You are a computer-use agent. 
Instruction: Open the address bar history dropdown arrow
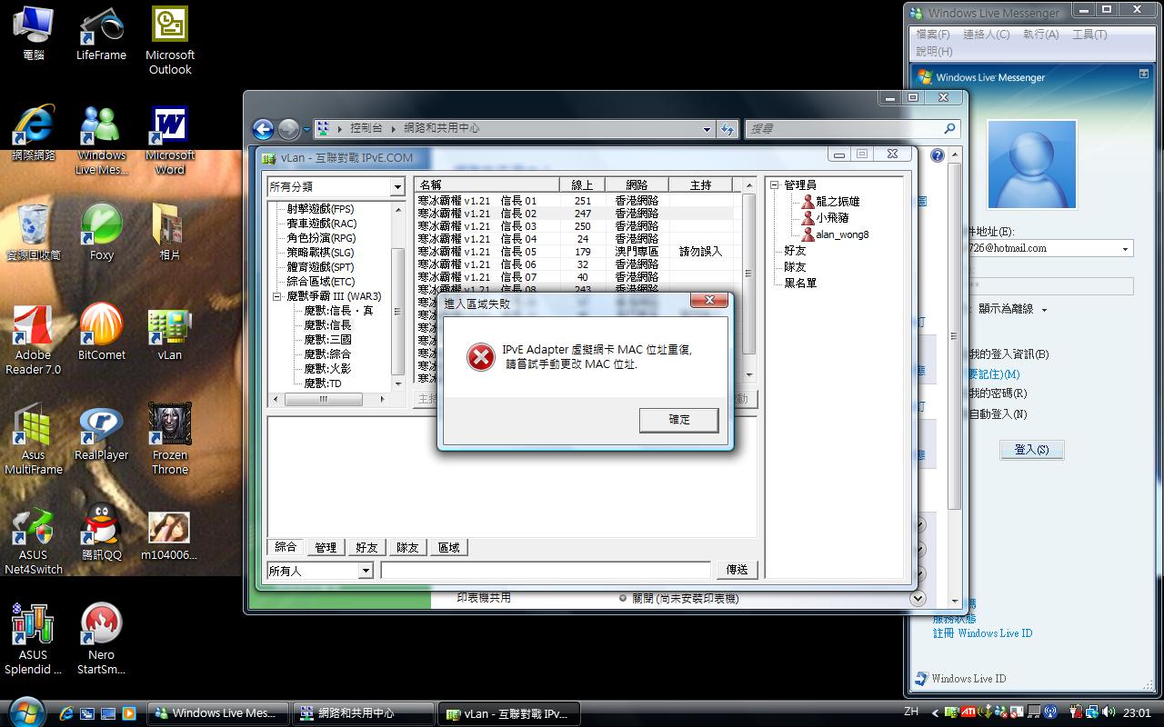[x=707, y=129]
